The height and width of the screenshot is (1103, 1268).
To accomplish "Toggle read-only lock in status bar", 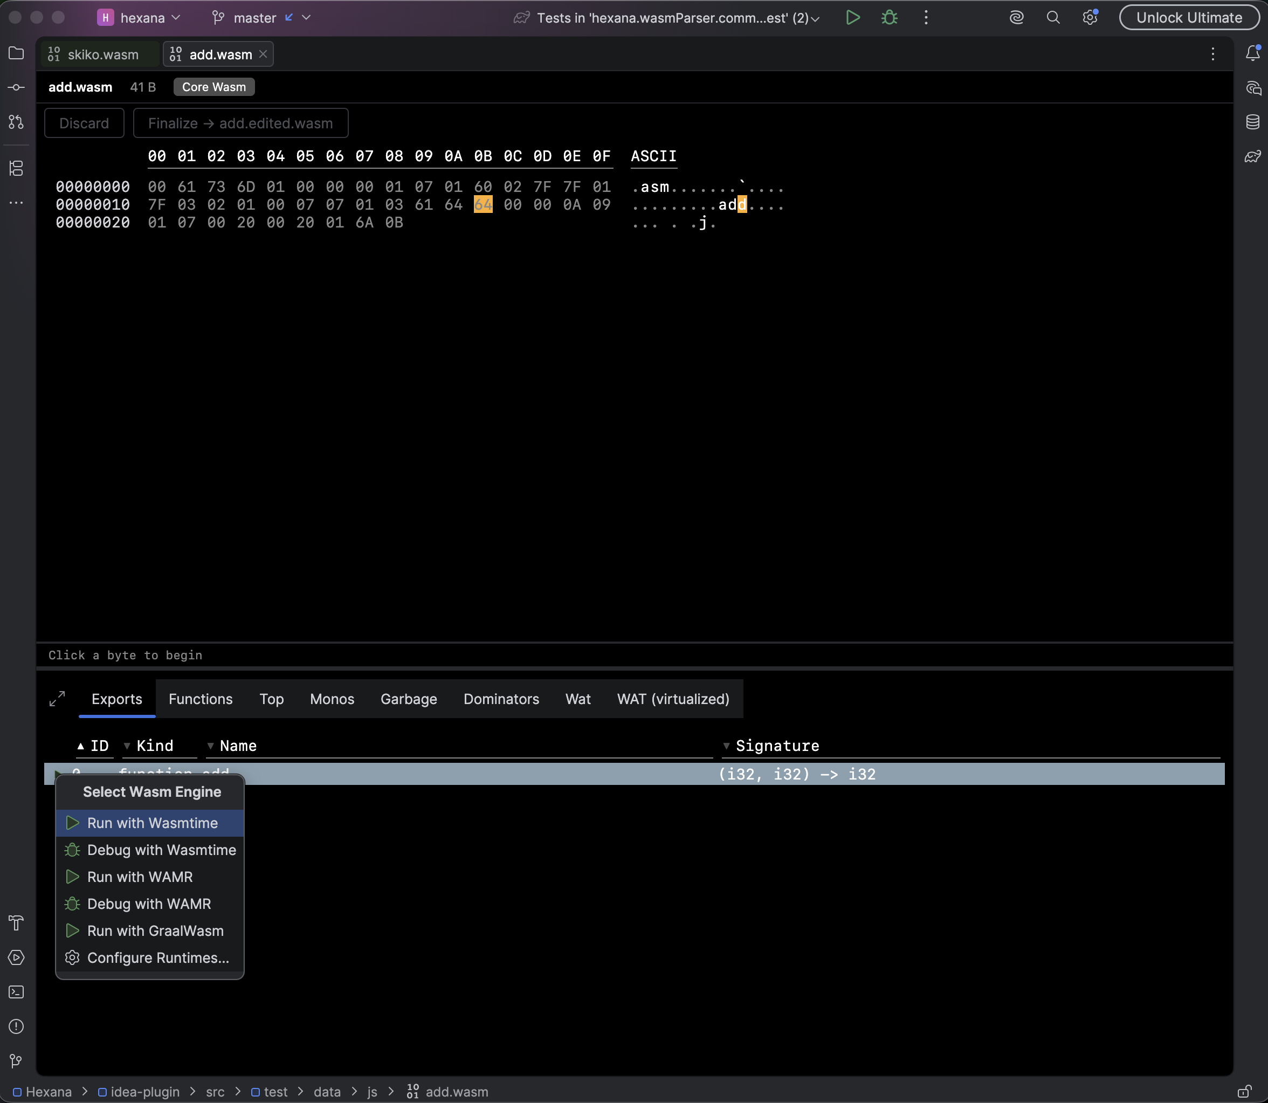I will (x=1245, y=1091).
